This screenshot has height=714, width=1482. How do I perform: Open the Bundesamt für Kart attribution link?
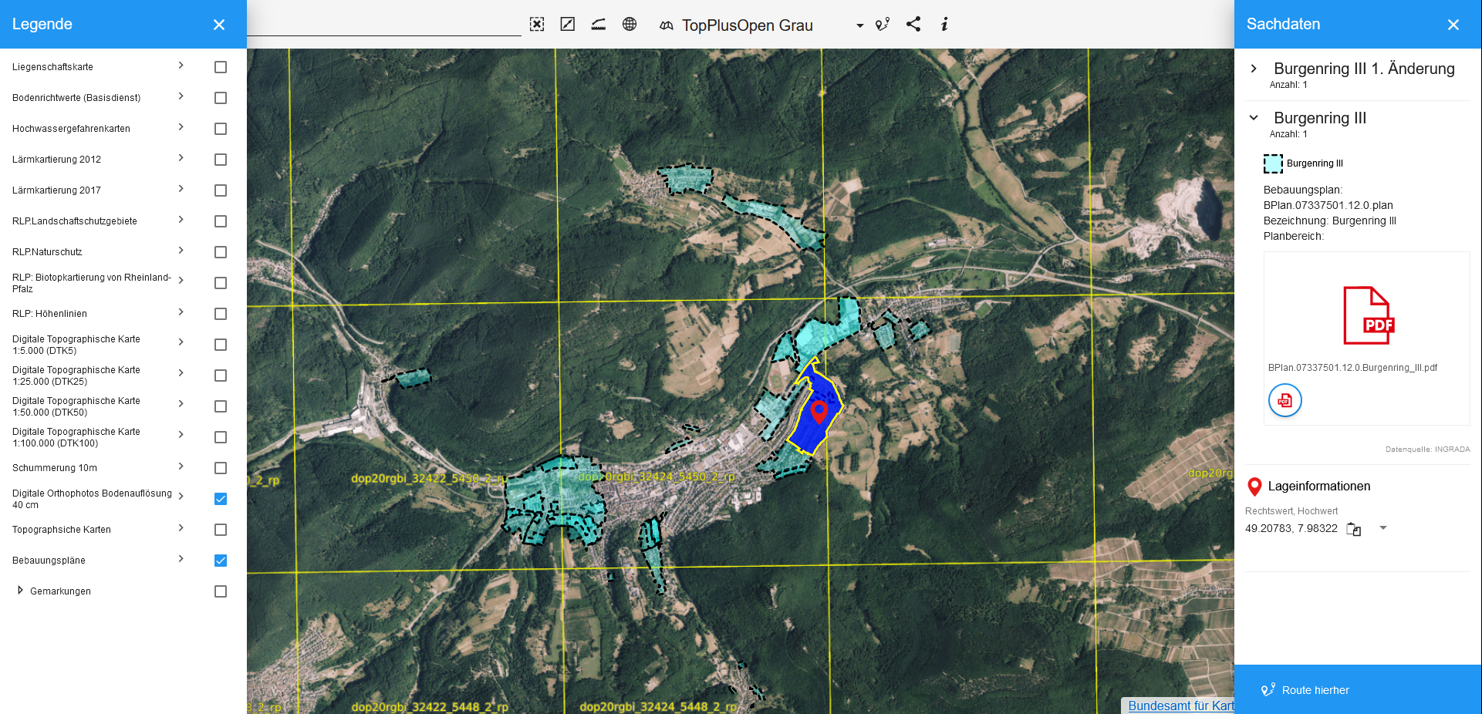[1180, 706]
